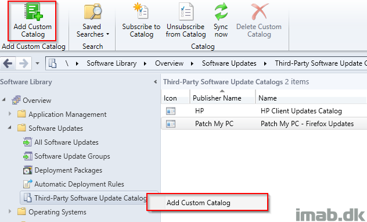The width and height of the screenshot is (367, 222).
Task: Click Software Library in the breadcrumb path
Action: click(111, 63)
